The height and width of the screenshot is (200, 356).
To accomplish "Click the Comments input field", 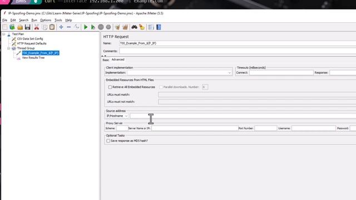I will tap(238, 51).
